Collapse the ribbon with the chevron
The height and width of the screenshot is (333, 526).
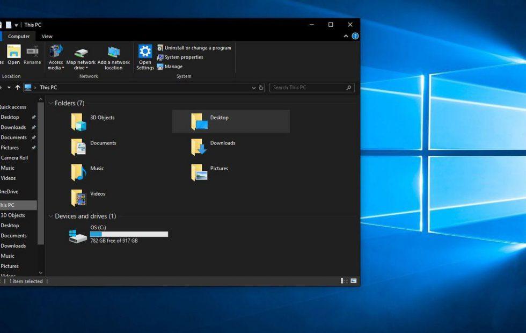[346, 37]
